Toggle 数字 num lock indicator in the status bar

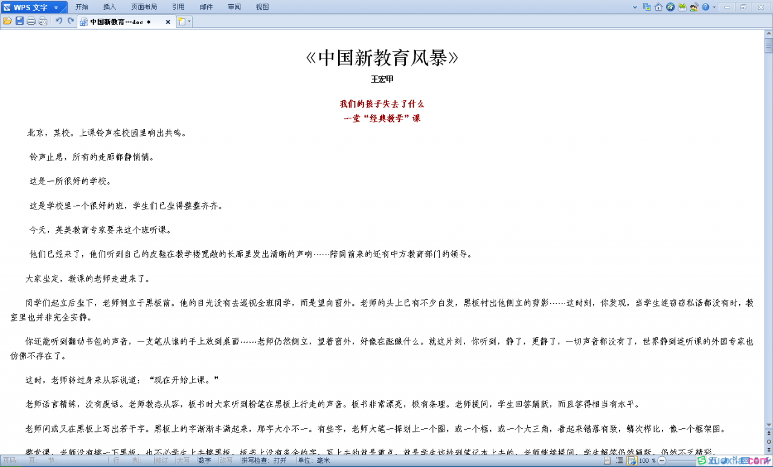[205, 460]
